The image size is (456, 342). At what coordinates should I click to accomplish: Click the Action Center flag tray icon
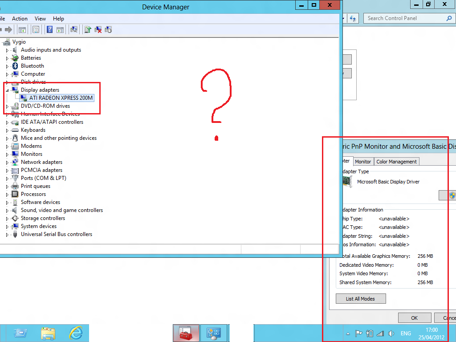click(359, 334)
